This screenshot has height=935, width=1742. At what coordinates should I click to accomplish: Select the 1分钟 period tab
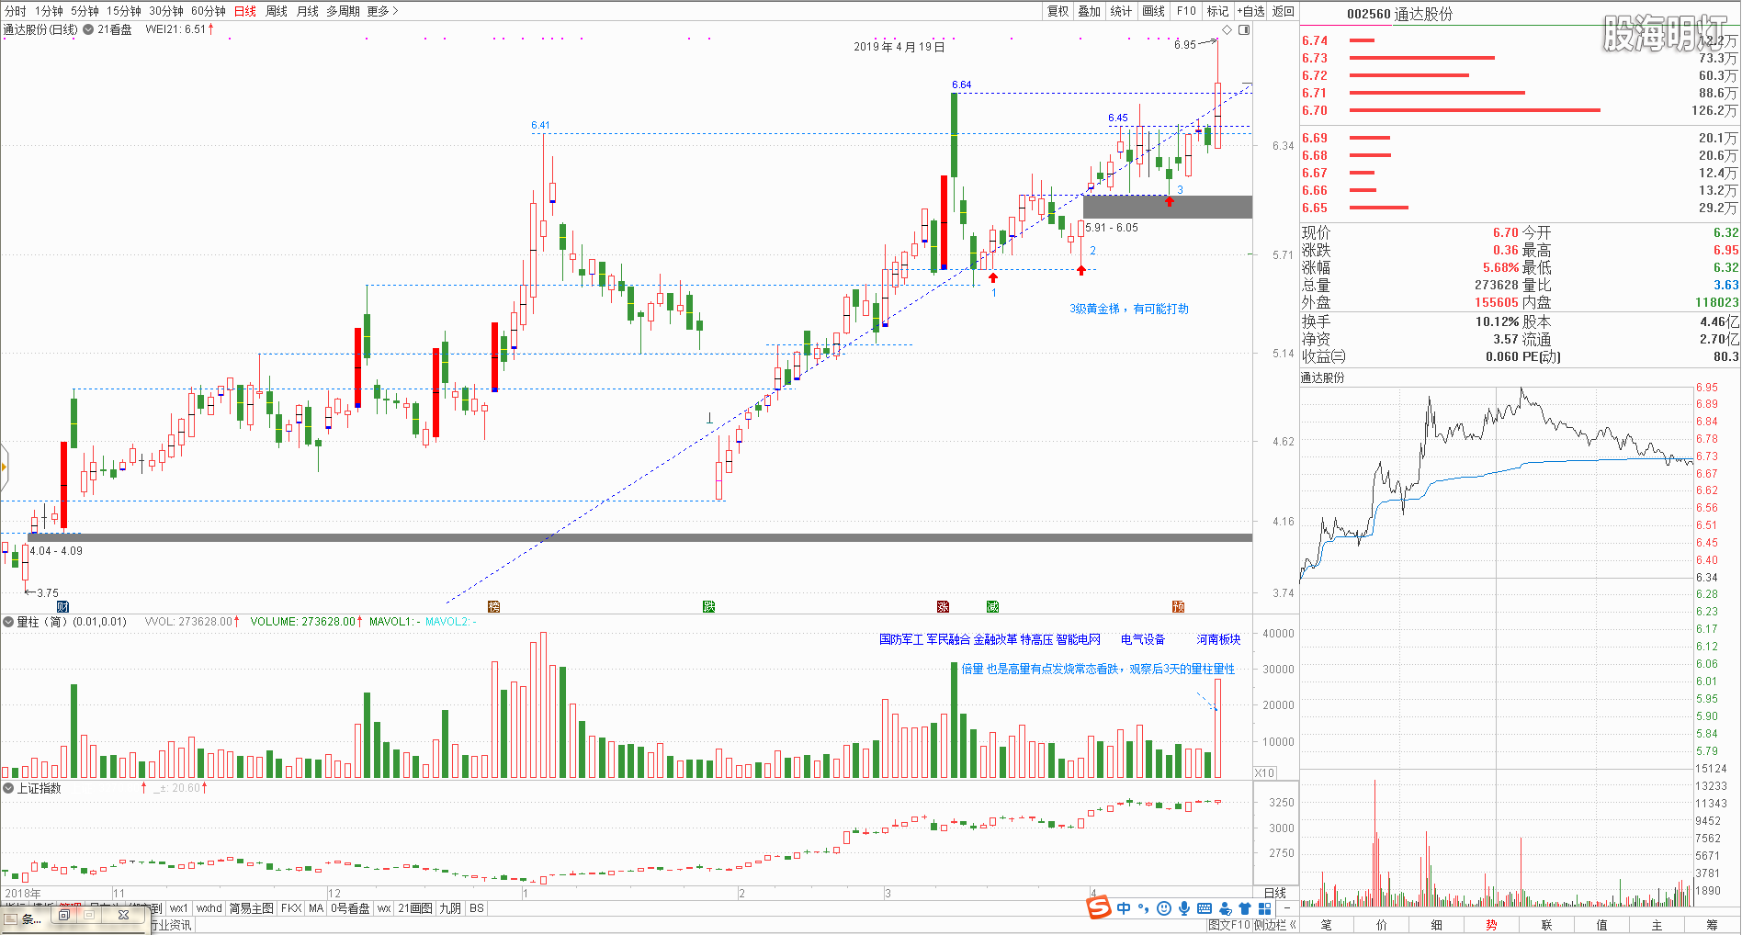pyautogui.click(x=49, y=11)
